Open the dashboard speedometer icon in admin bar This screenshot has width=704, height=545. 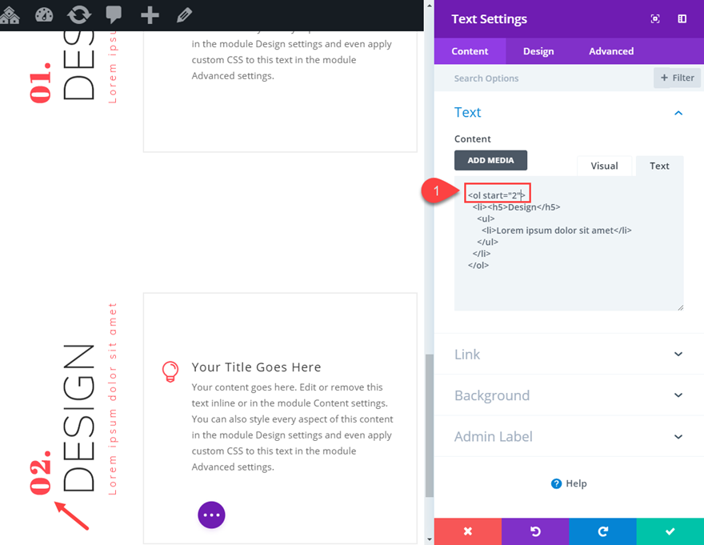click(43, 14)
